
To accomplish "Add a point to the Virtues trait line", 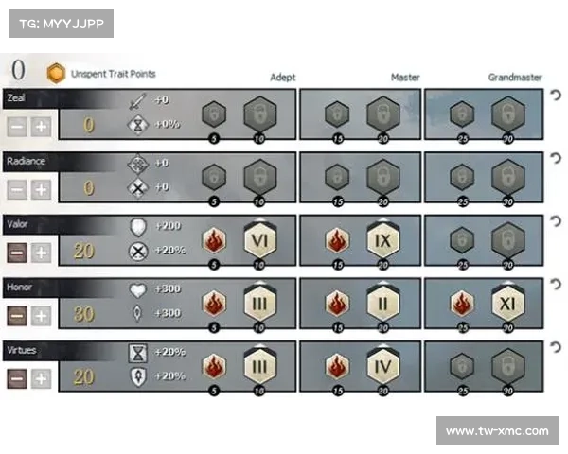I will point(41,378).
